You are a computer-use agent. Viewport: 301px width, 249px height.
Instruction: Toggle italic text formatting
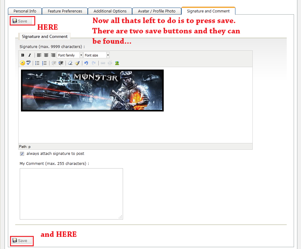(x=29, y=55)
